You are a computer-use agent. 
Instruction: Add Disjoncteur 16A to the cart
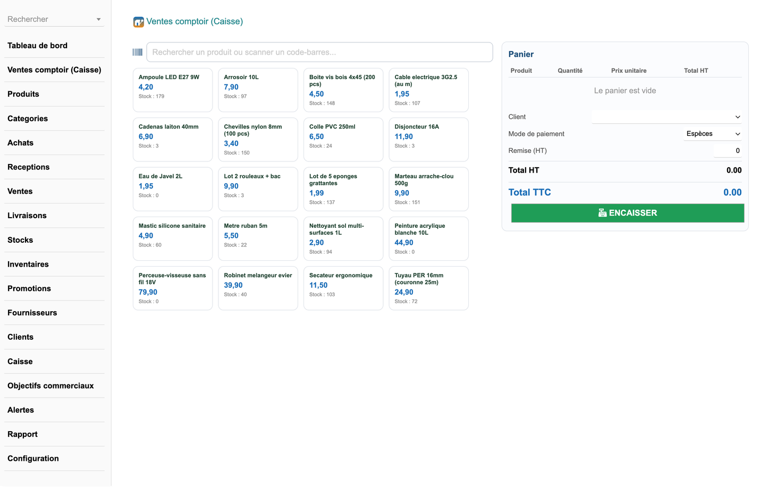pos(428,140)
